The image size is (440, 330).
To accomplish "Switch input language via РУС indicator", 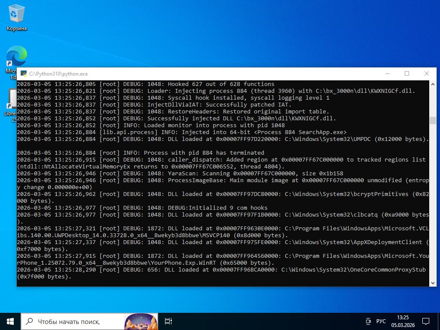I will click(x=381, y=321).
